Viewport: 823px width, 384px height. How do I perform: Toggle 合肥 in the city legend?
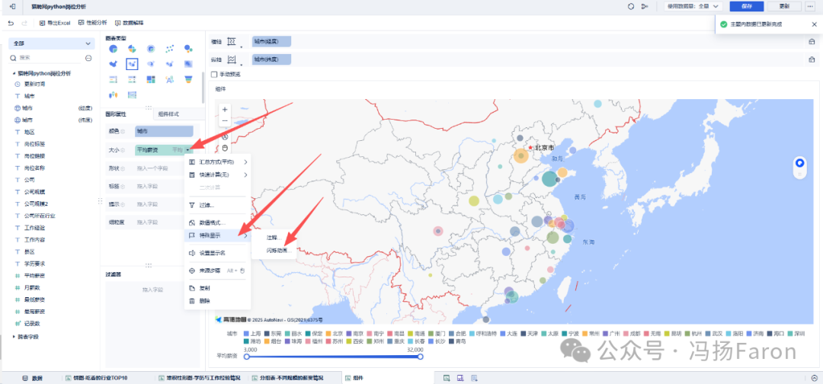(457, 333)
